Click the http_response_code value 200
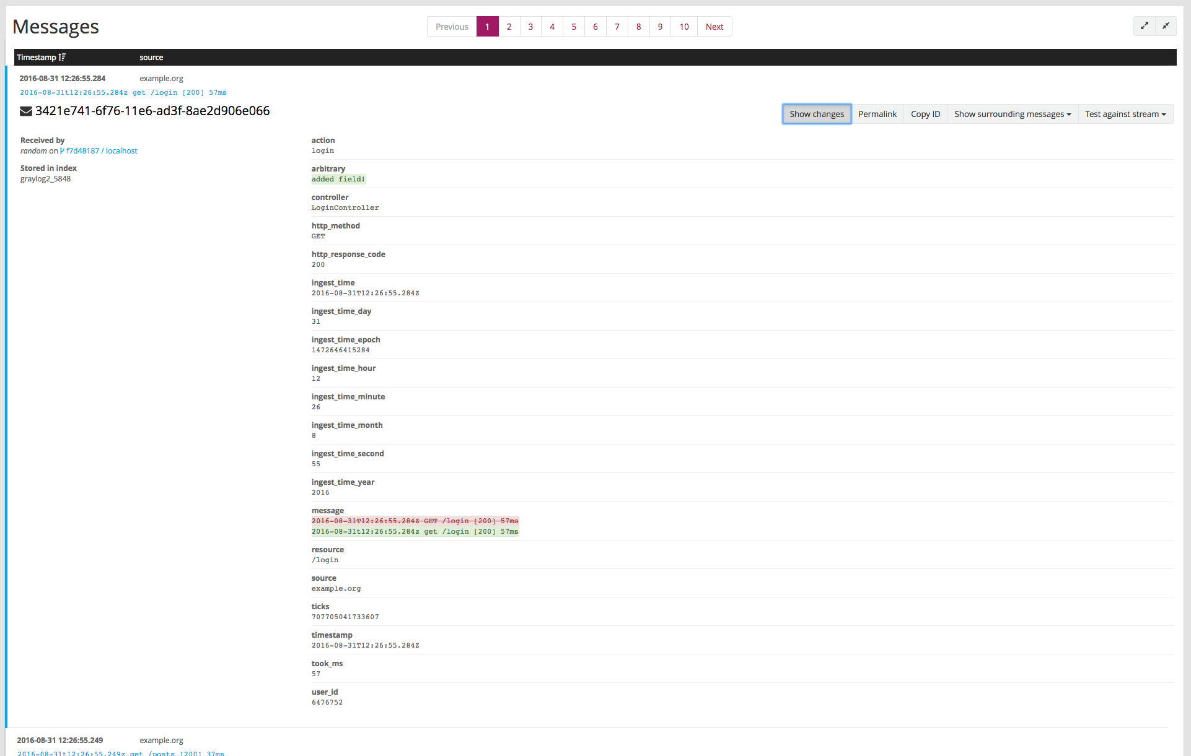The image size is (1191, 756). [x=318, y=265]
